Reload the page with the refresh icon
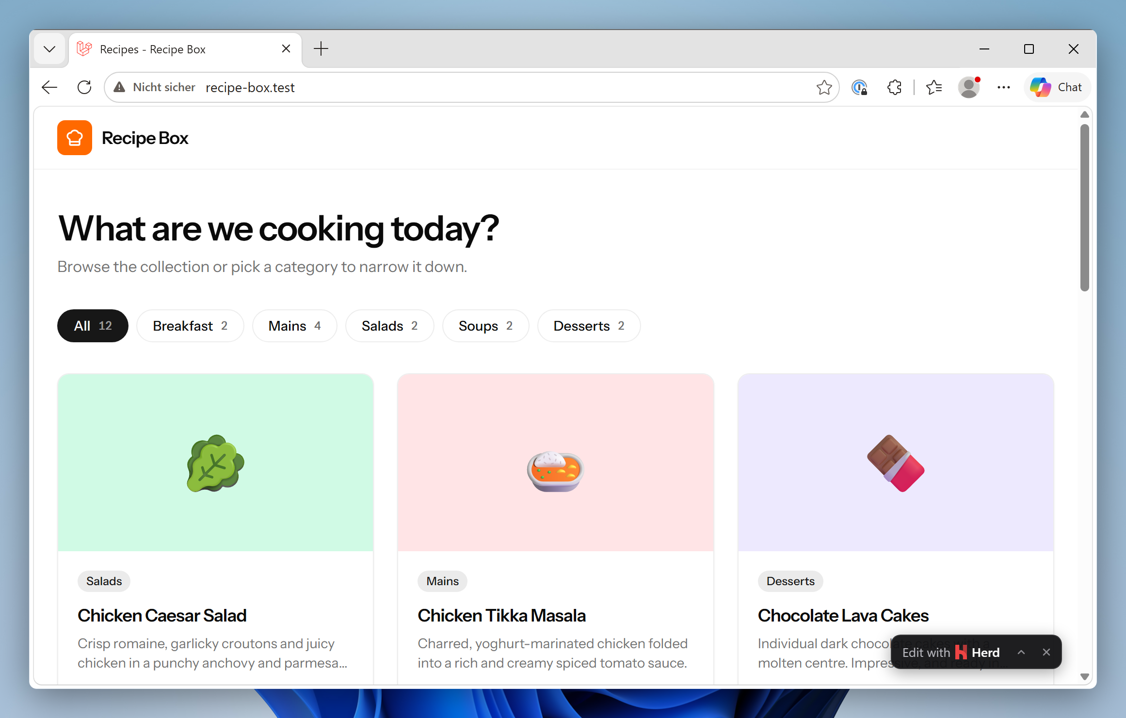 (84, 87)
